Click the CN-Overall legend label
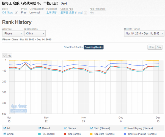 pyautogui.click(x=49, y=134)
